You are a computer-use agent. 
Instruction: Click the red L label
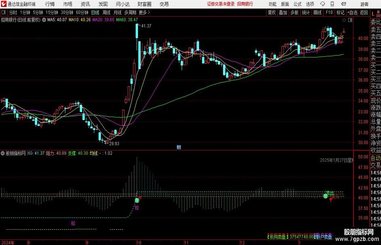click(373, 14)
